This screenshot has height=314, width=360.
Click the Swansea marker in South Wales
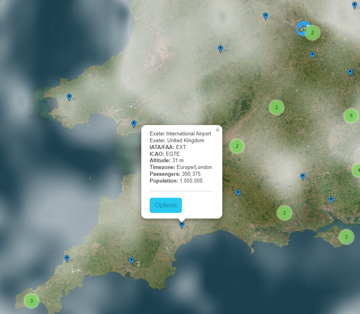[134, 124]
